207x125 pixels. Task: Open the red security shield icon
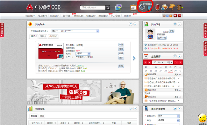[157, 7]
